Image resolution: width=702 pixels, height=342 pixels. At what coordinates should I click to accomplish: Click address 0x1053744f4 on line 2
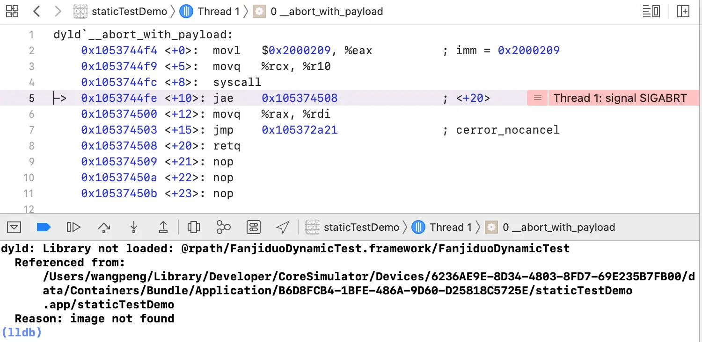coord(119,50)
